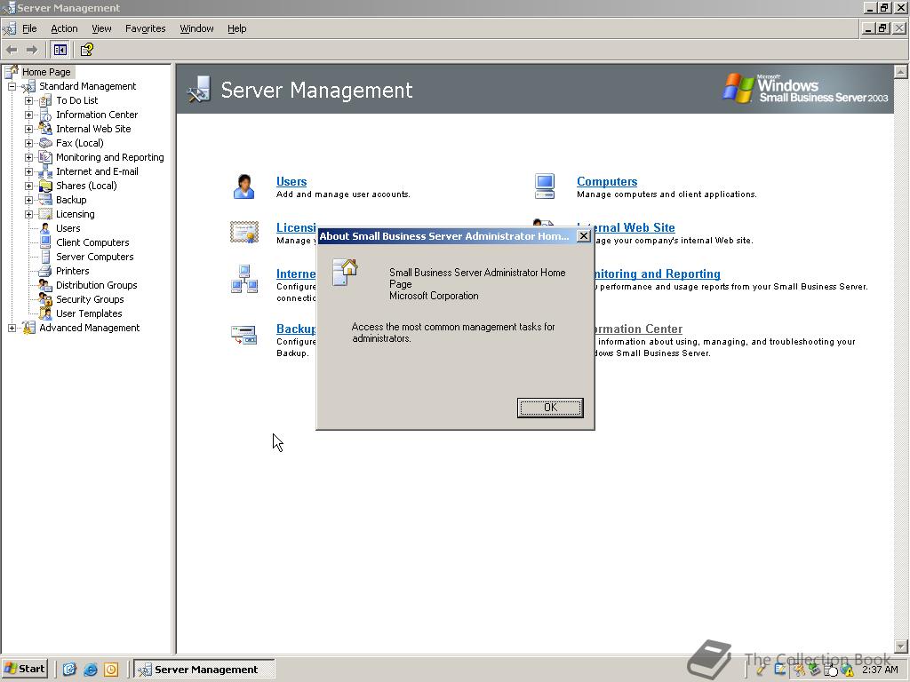Expand the Licensing tree node
This screenshot has width=910, height=682.
[28, 214]
